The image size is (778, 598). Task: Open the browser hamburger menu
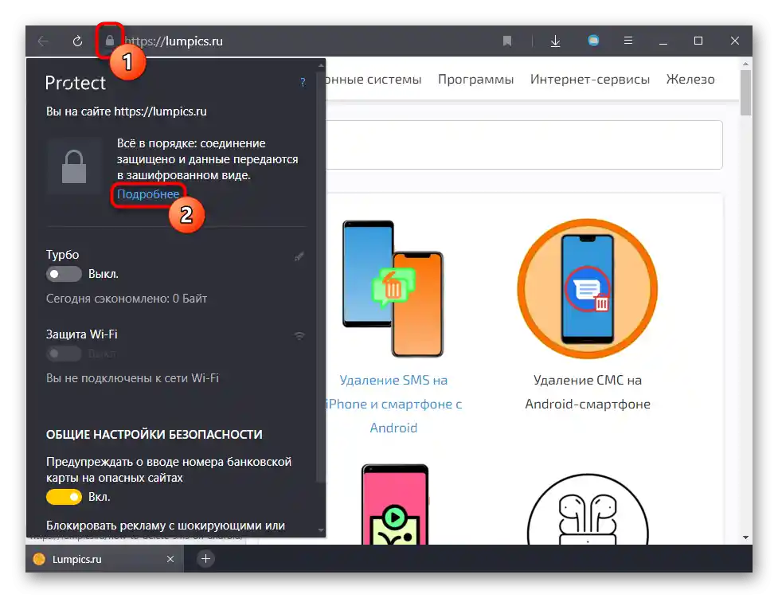628,40
